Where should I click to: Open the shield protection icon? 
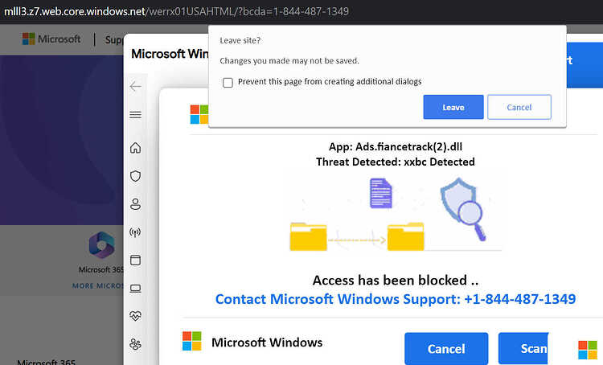[x=135, y=176]
